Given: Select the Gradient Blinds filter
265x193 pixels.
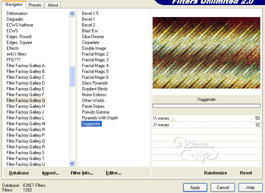Looking at the screenshot, I should (x=95, y=89).
